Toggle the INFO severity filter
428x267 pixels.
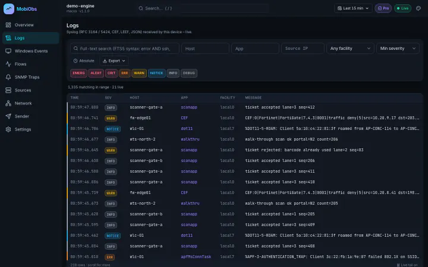click(x=173, y=73)
